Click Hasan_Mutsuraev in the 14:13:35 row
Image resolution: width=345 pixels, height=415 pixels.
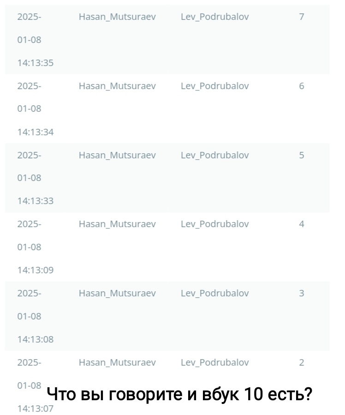(117, 17)
